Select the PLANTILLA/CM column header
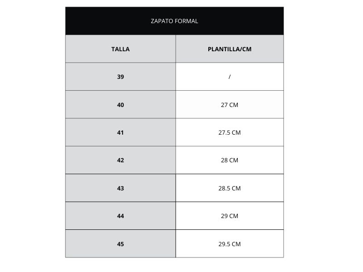Image resolution: width=363 pixels, height=272 pixels. pyautogui.click(x=230, y=49)
